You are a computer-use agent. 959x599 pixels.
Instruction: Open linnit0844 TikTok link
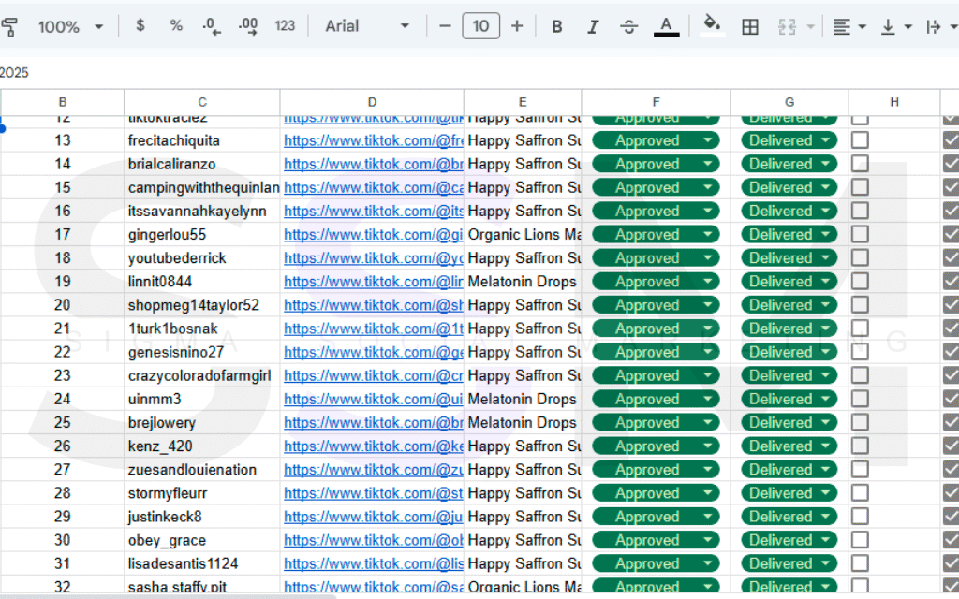[373, 282]
